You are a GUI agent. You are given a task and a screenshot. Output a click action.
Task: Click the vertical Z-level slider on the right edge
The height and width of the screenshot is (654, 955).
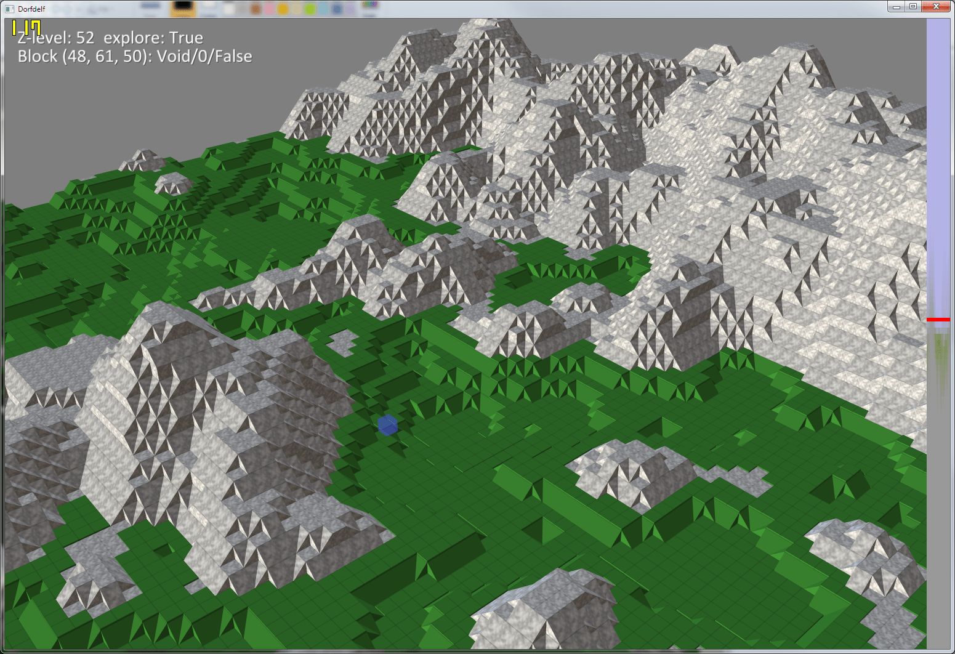point(938,246)
